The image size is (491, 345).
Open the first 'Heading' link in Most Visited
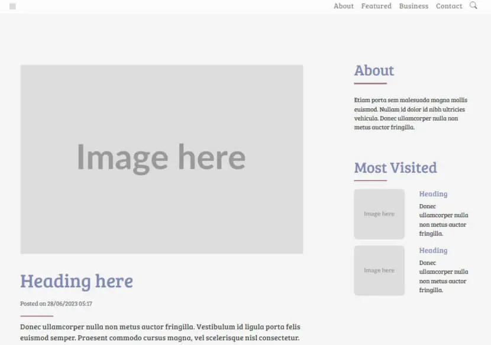[x=433, y=194]
